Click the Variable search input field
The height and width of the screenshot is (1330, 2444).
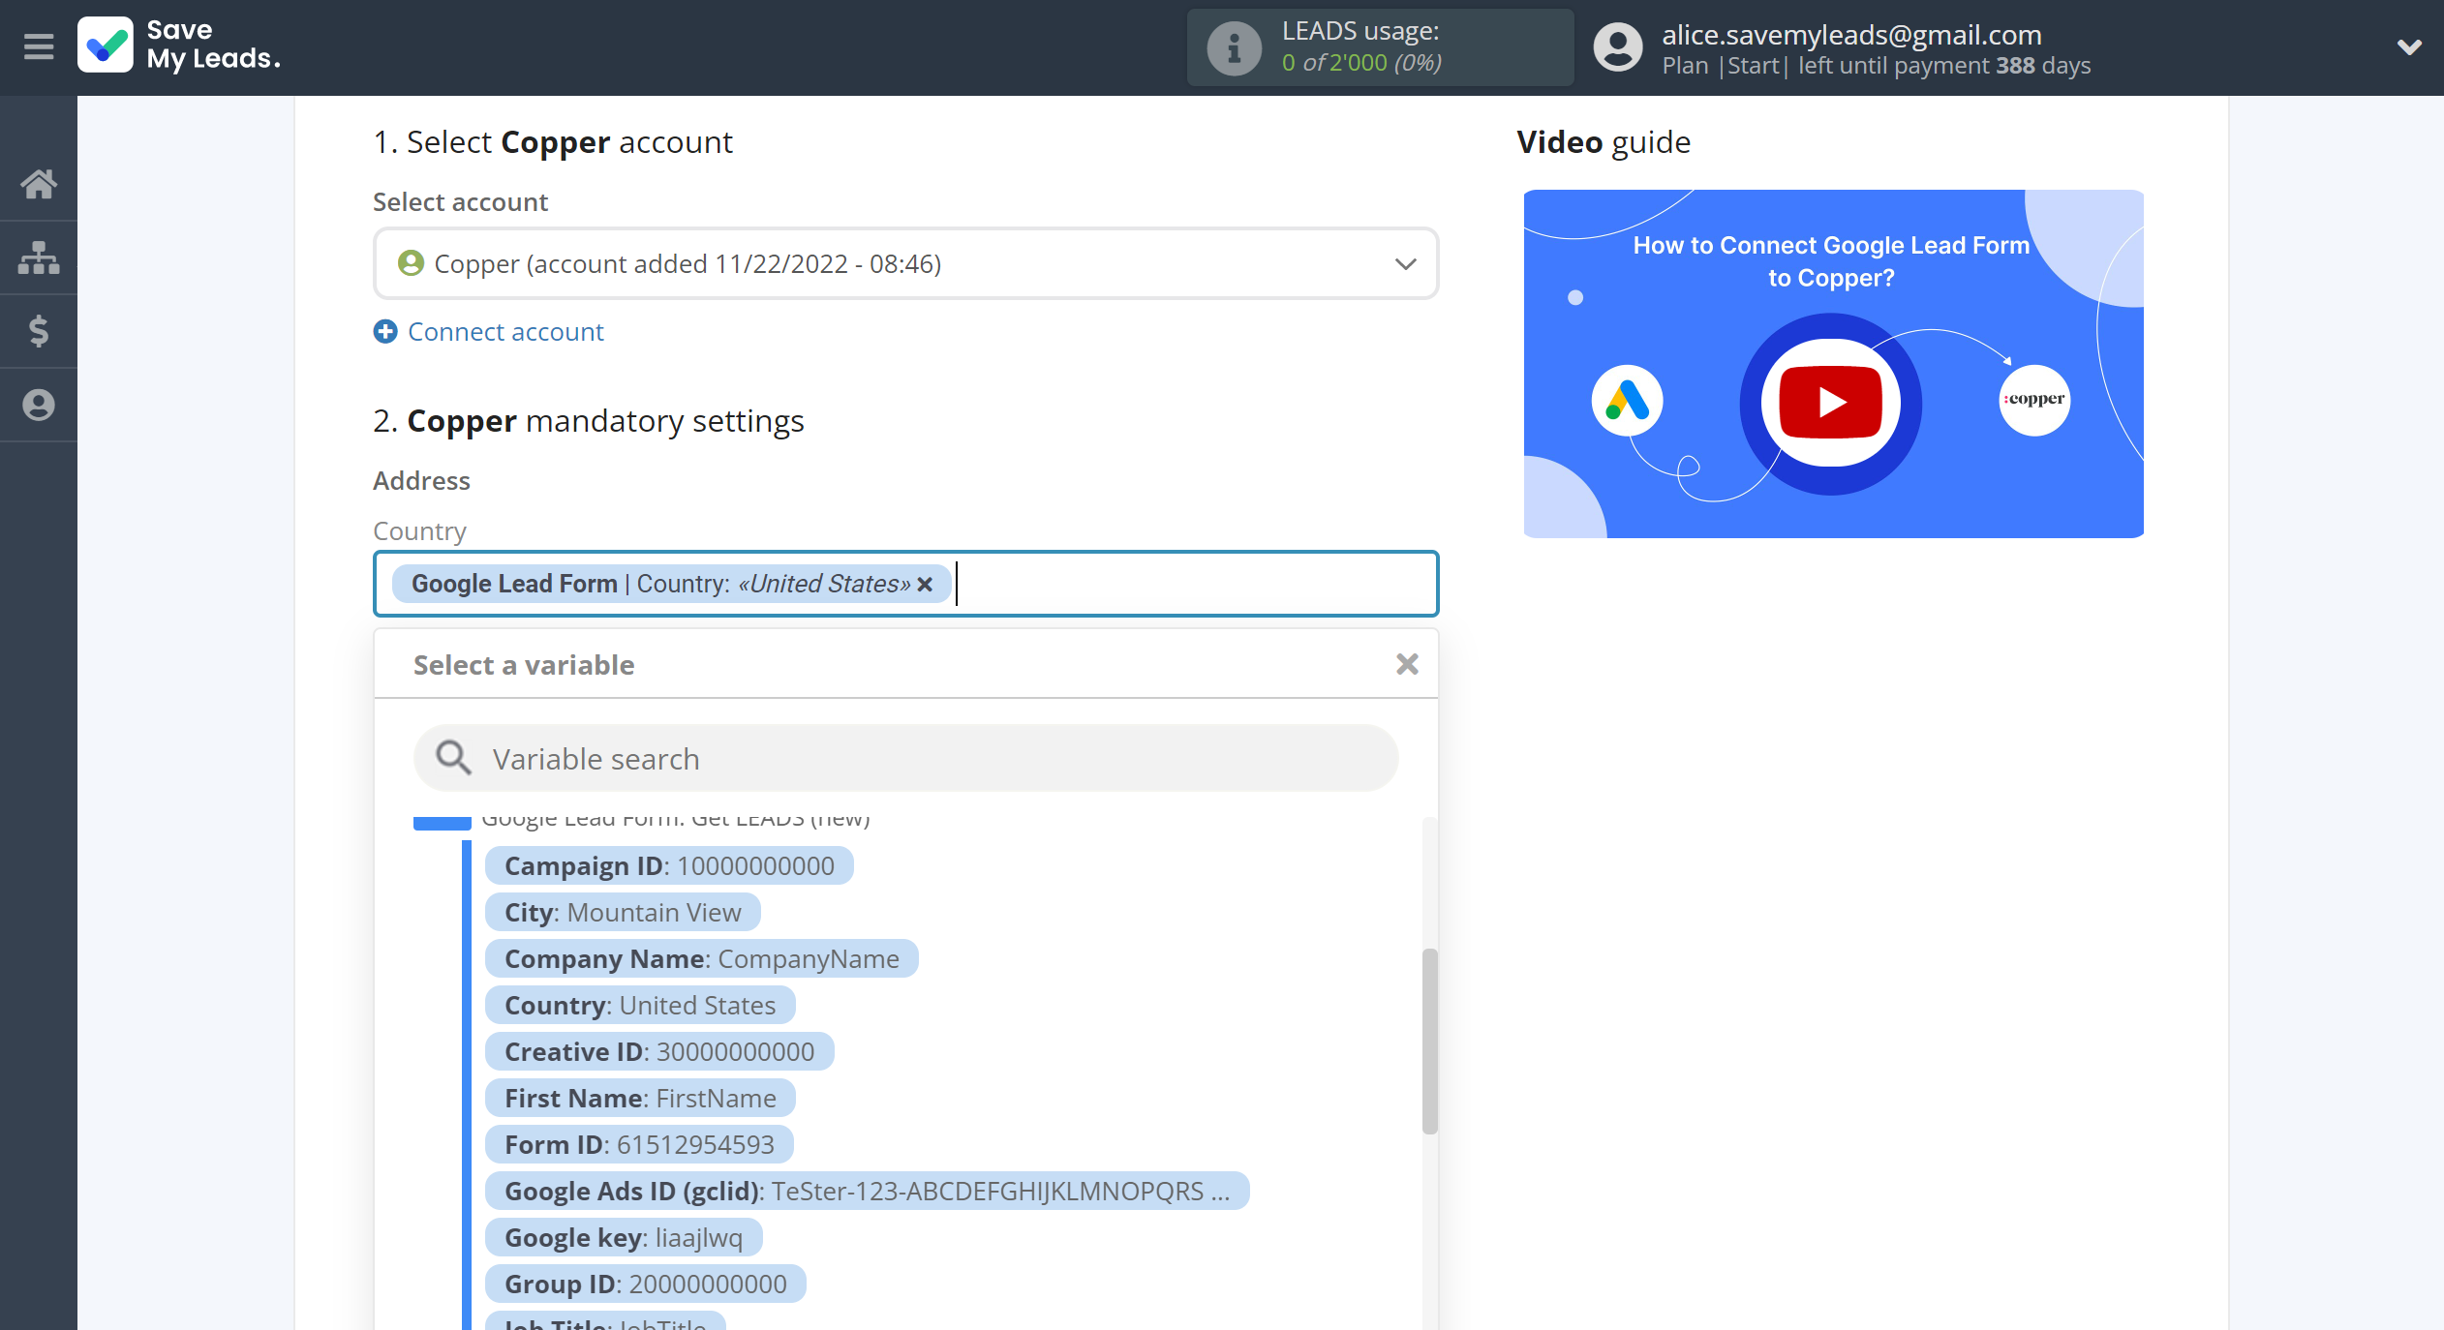click(906, 758)
